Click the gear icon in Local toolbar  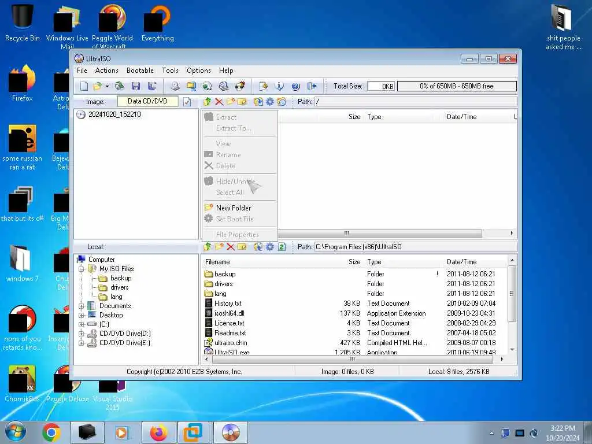tap(270, 247)
